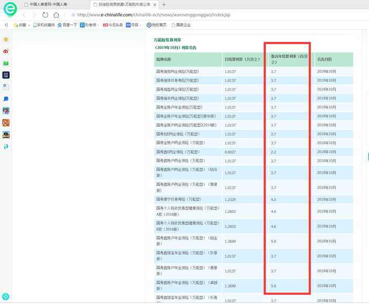
Task: Click the site info icon before the URL
Action: 73,15
